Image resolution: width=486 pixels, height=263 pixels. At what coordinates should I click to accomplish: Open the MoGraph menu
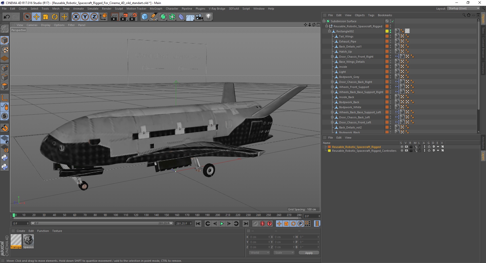[156, 9]
